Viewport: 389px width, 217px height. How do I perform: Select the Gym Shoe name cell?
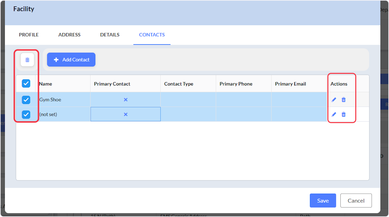click(x=63, y=100)
